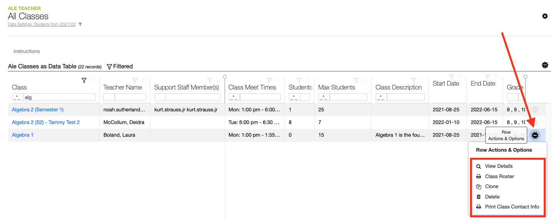Image resolution: width=556 pixels, height=220 pixels.
Task: Choose Delete in row actions menu
Action: point(492,197)
